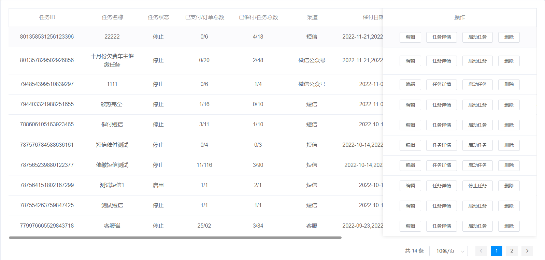The image size is (545, 260).
Task: Delete the 客服催 task
Action: (x=508, y=226)
